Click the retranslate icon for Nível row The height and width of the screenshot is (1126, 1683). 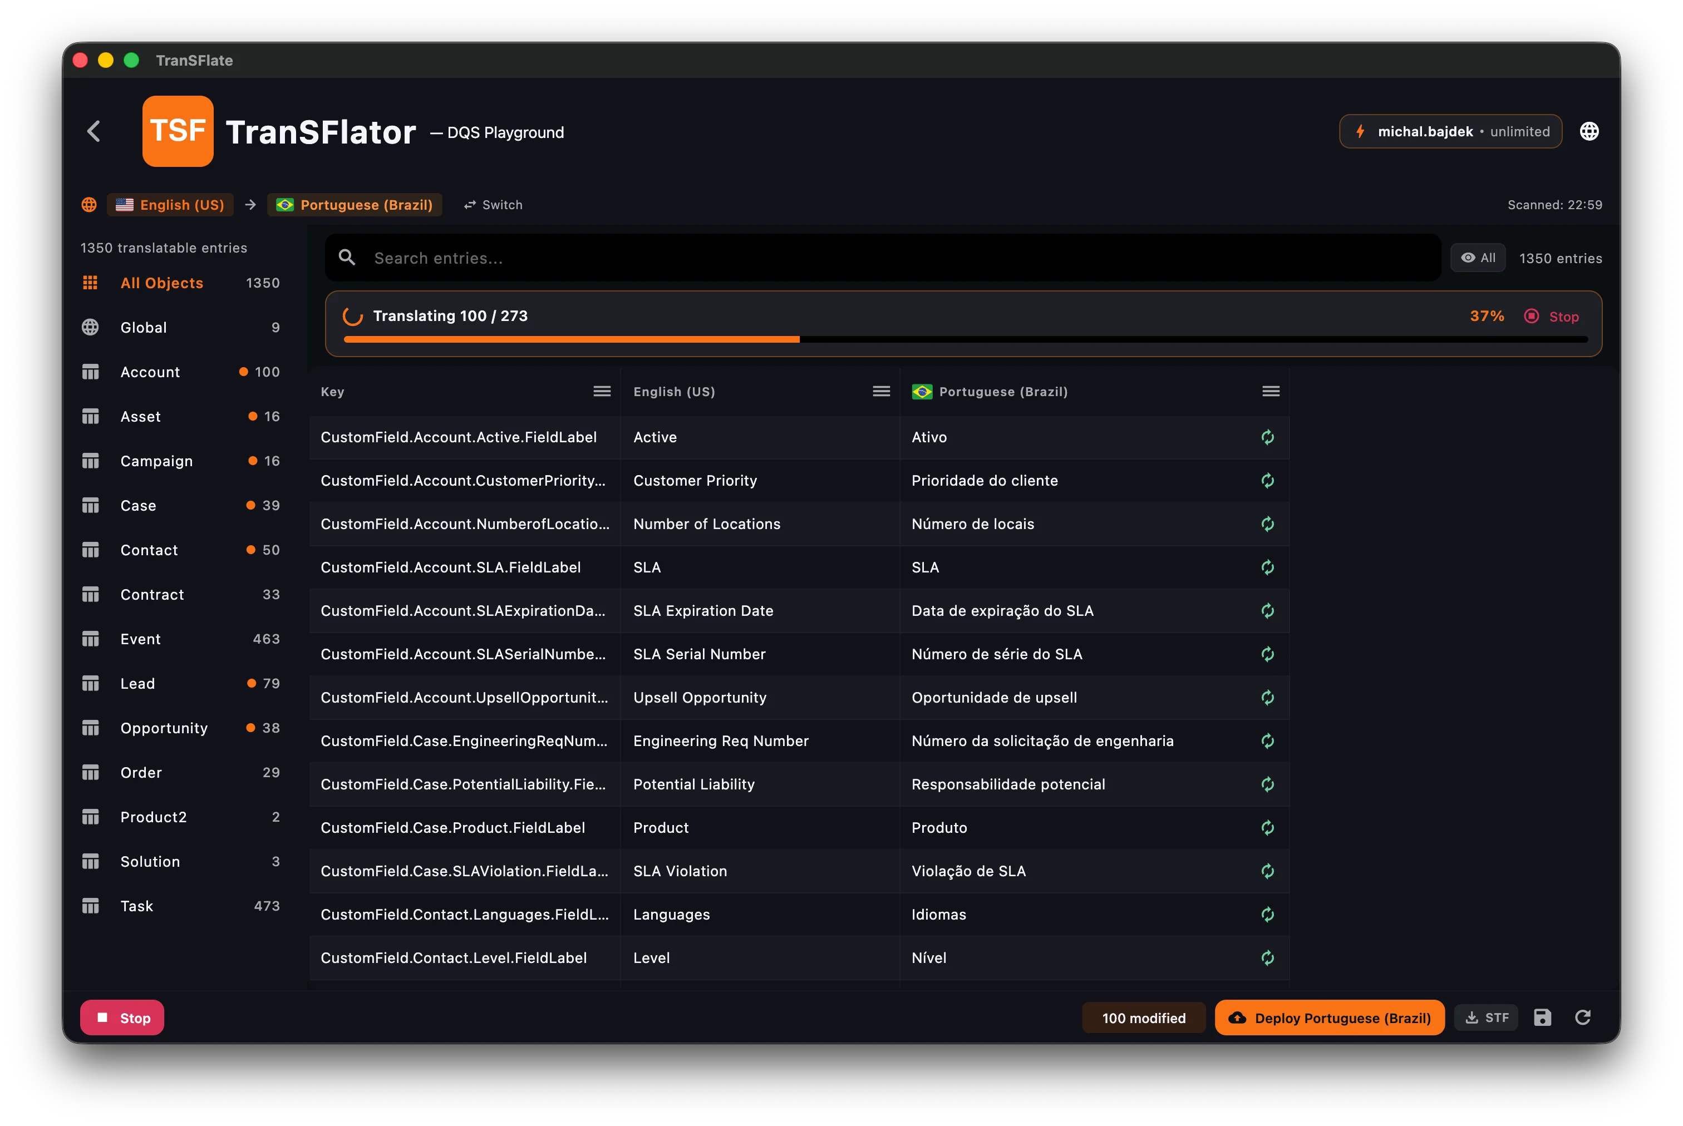[1267, 958]
